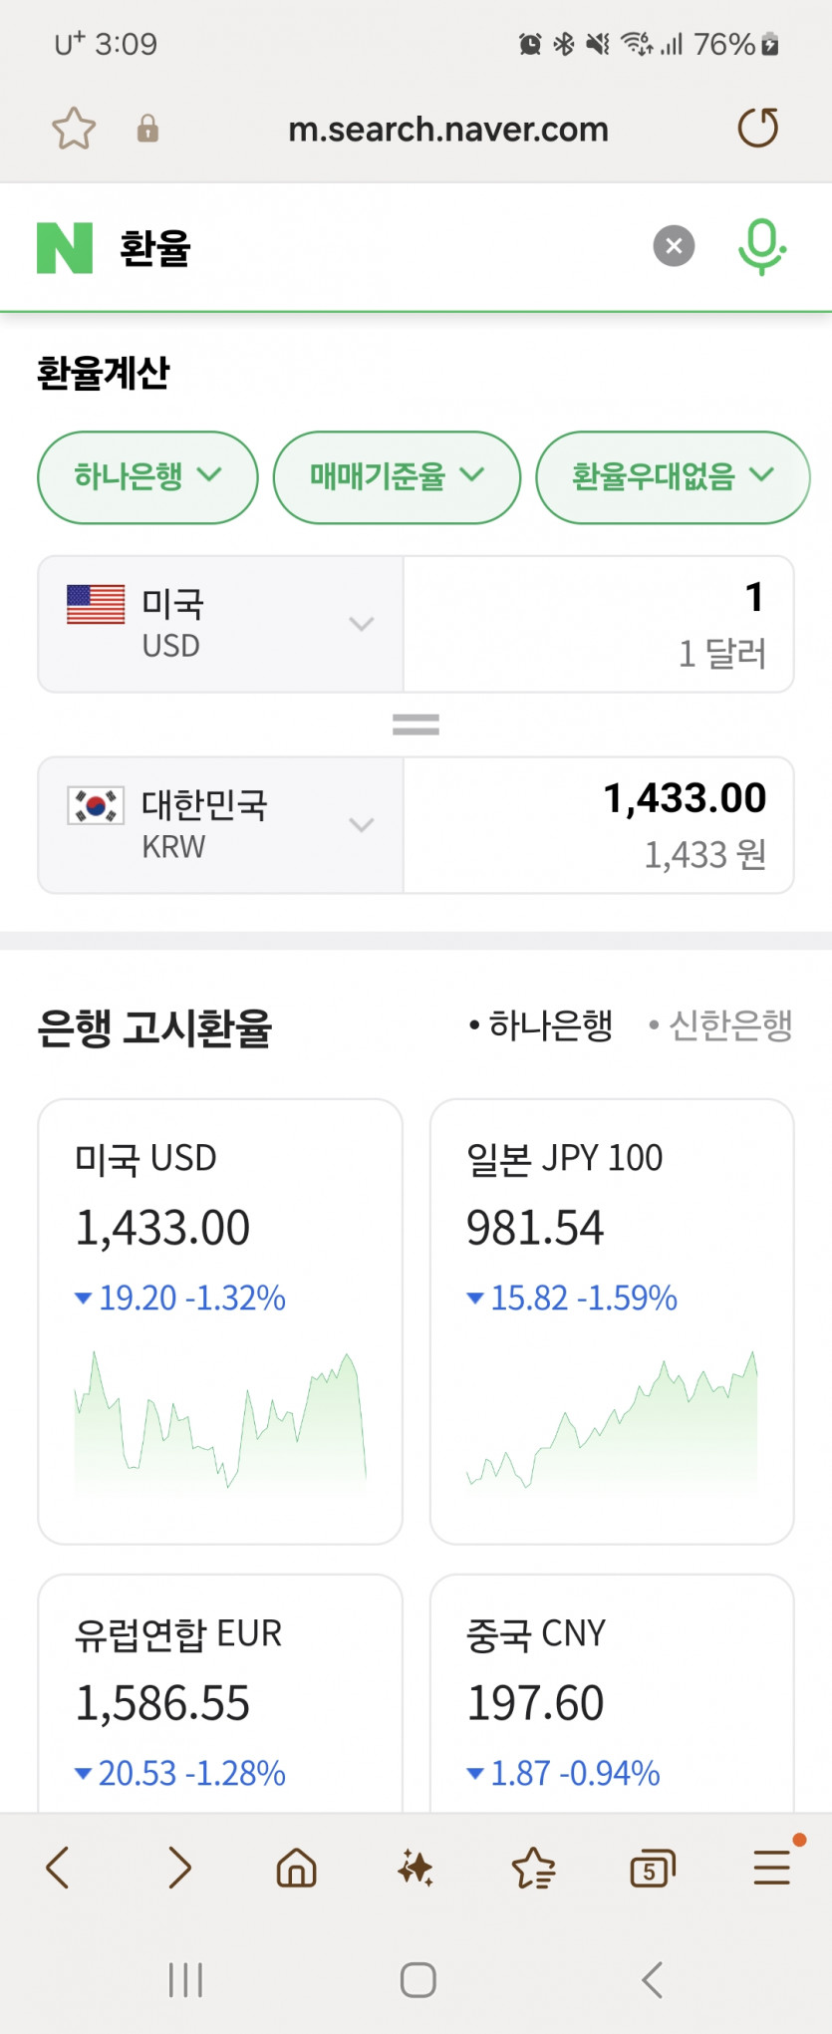Expand the 하나은행 bank dropdown

[x=147, y=476]
